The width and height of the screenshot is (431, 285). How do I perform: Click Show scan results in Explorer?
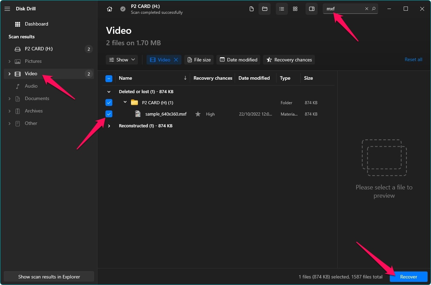pos(49,277)
